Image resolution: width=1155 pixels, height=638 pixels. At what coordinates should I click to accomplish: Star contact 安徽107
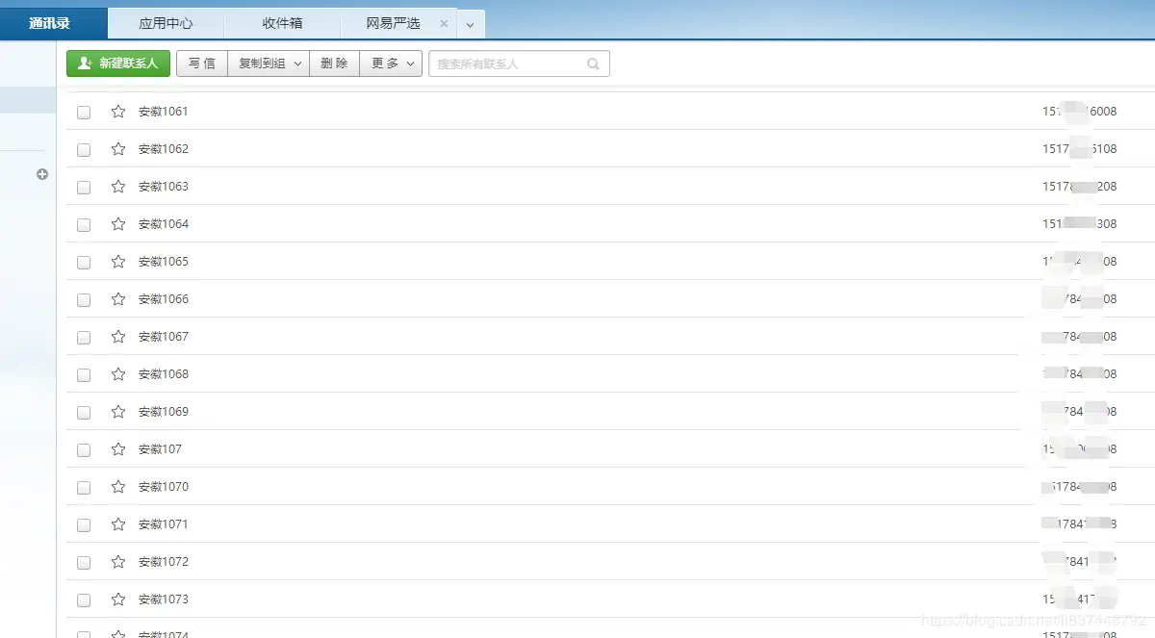coord(118,449)
